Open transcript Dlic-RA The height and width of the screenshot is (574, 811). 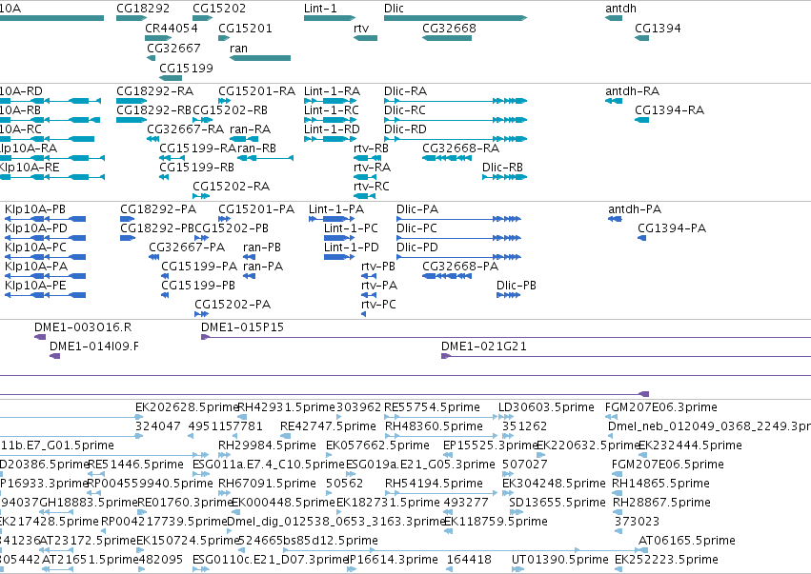(406, 91)
